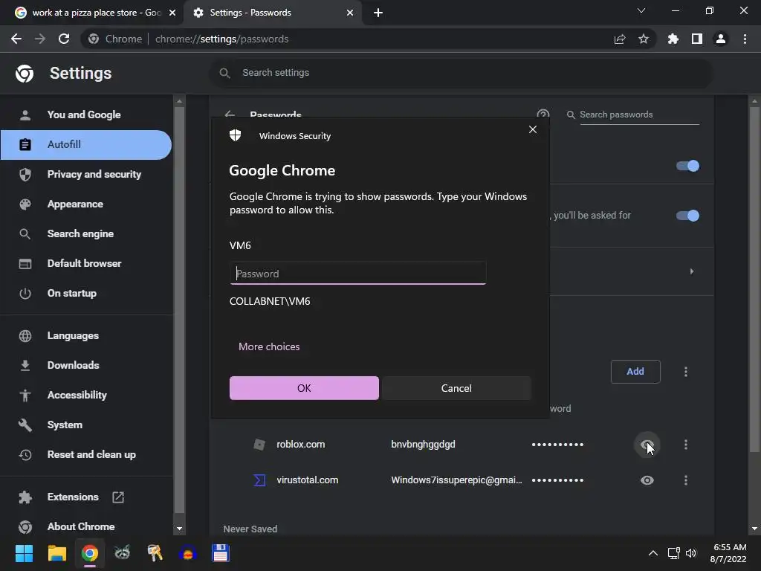
Task: Open the Windows Start menu
Action: 24,553
